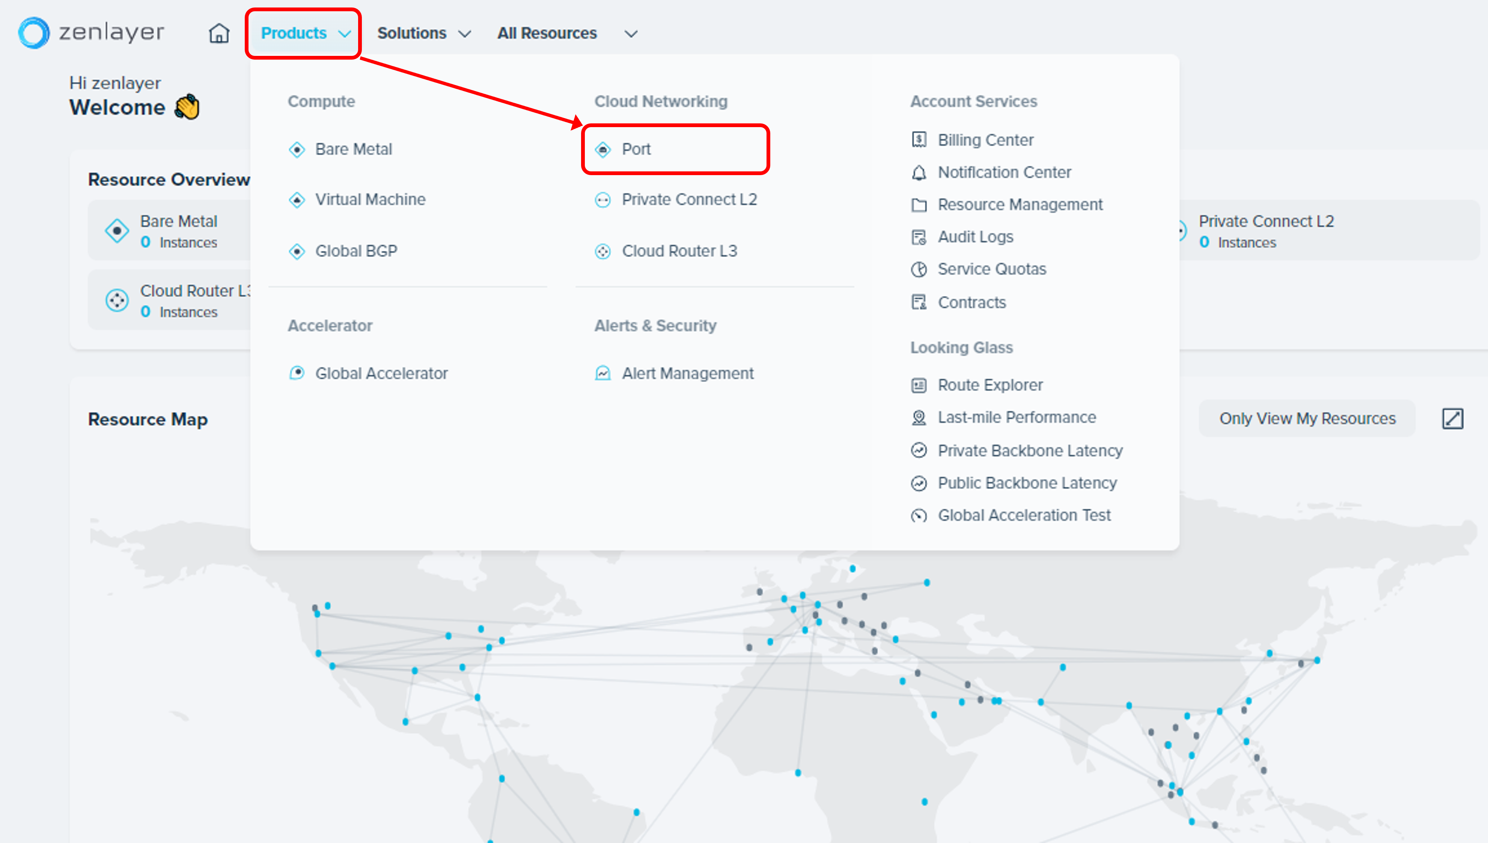Open Last-mile Performance
1488x843 pixels.
click(x=1017, y=417)
